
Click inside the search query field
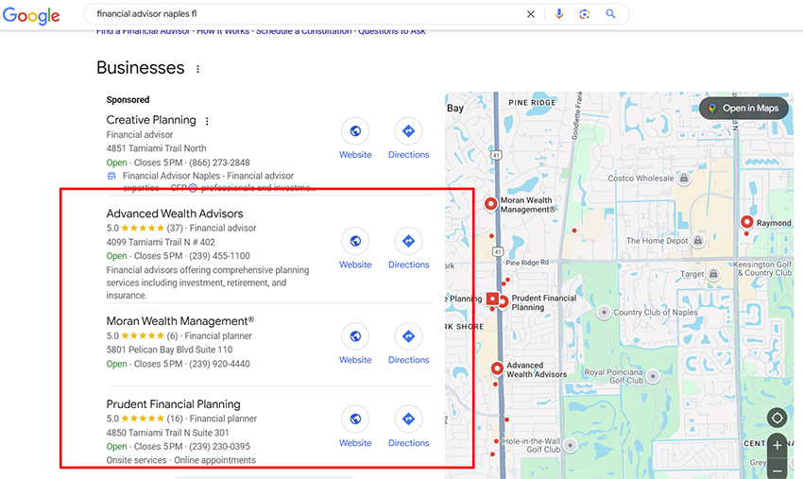[307, 14]
